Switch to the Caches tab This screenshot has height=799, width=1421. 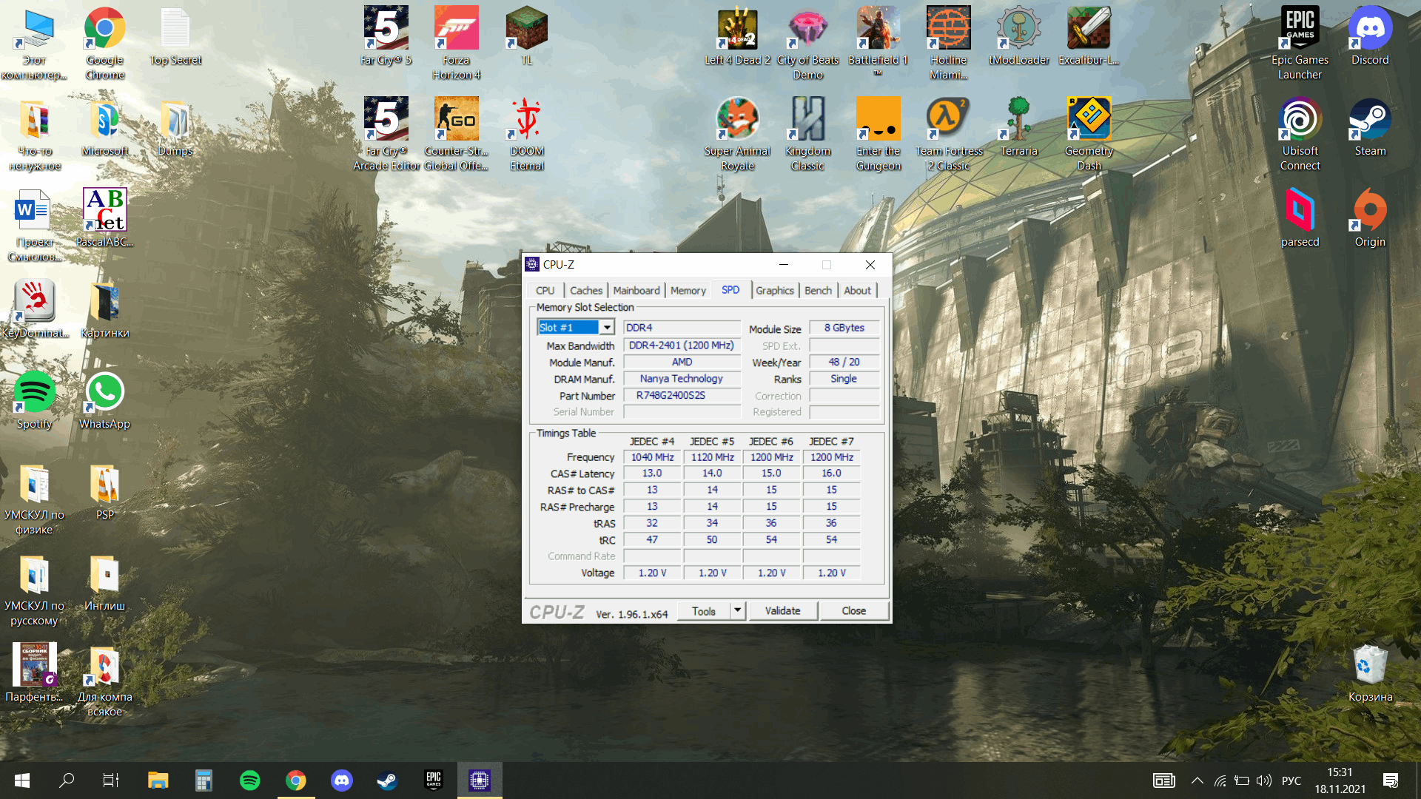(x=586, y=291)
